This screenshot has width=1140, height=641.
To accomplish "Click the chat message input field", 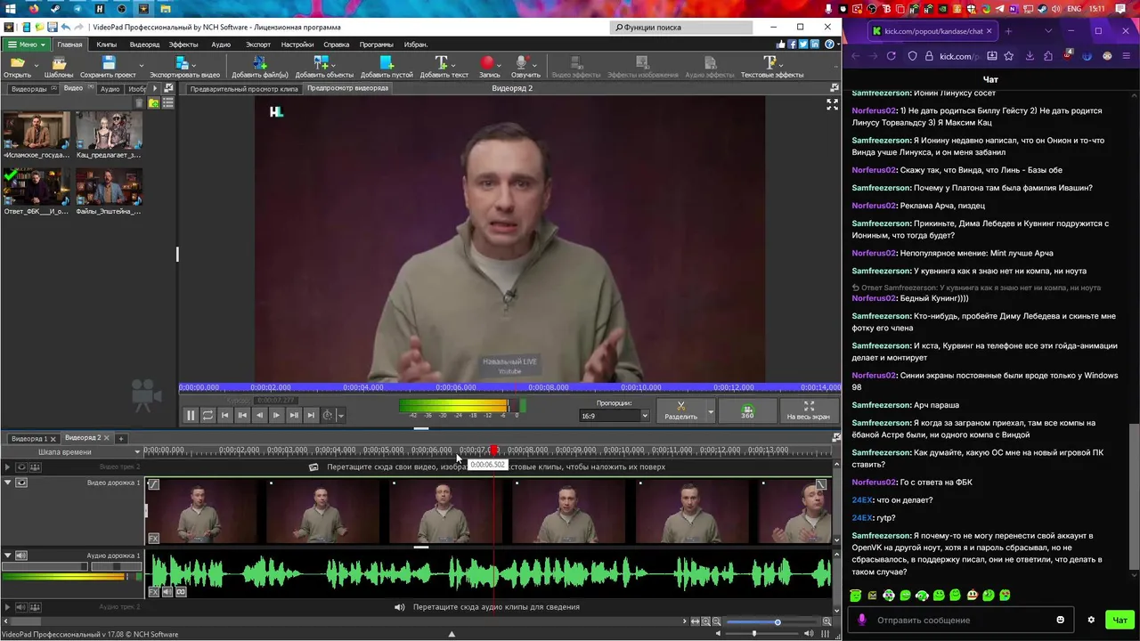I will pos(962,620).
